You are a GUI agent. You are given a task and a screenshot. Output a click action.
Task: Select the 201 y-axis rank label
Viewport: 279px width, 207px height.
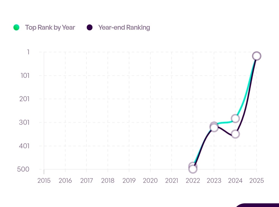(25, 99)
